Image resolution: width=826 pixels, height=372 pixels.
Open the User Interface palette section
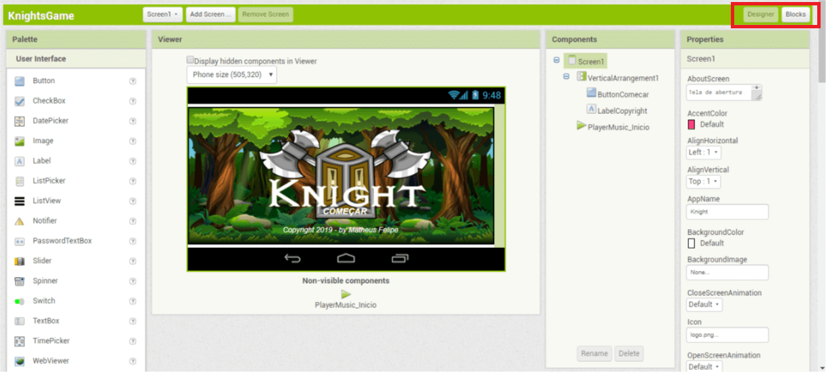(76, 59)
